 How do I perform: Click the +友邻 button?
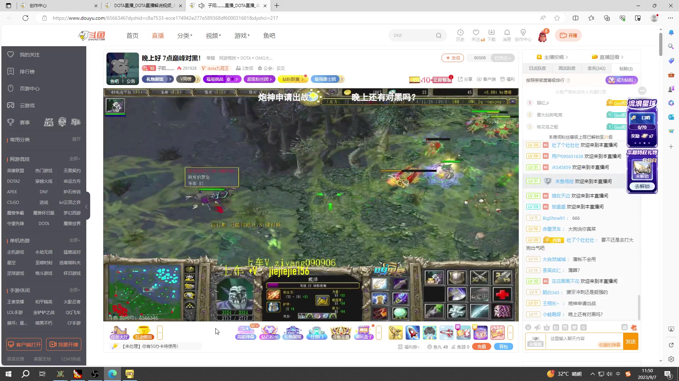click(x=453, y=58)
